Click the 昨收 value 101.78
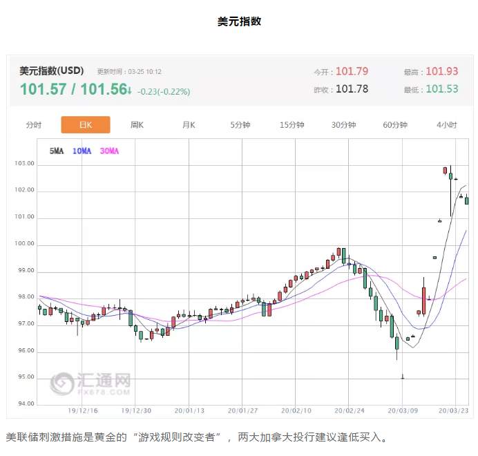478x456 pixels. (x=352, y=89)
